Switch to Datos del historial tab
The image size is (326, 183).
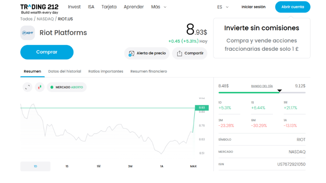point(65,71)
